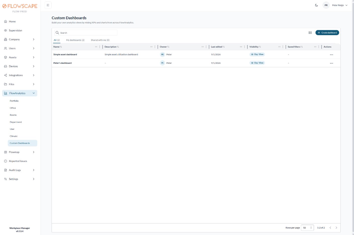Switch to My dashboards tab
The width and height of the screenshot is (354, 235).
(x=75, y=40)
